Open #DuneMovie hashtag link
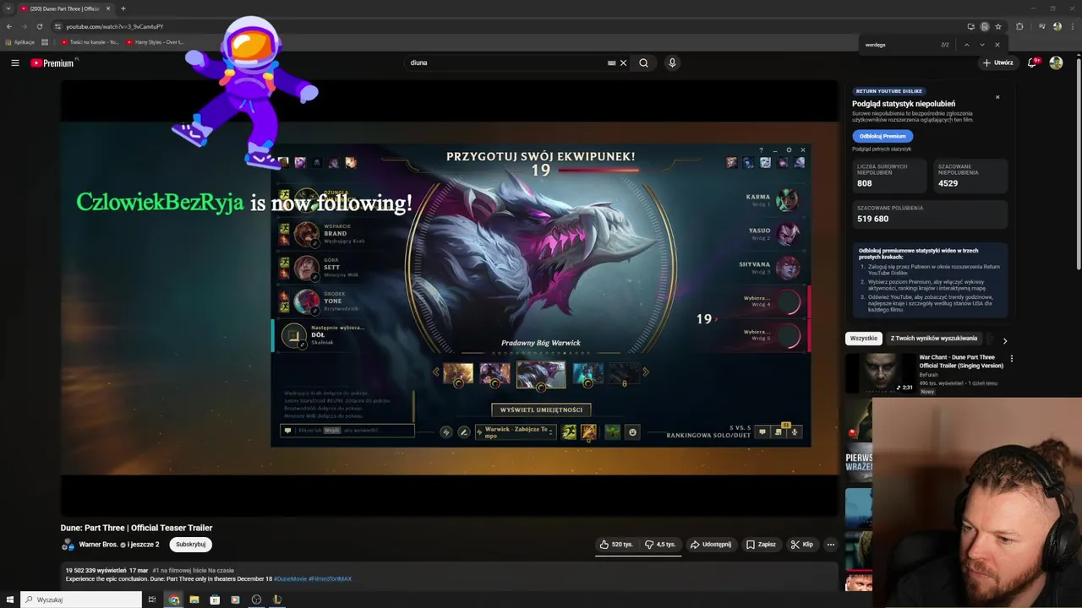The height and width of the screenshot is (608, 1082). pyautogui.click(x=290, y=579)
